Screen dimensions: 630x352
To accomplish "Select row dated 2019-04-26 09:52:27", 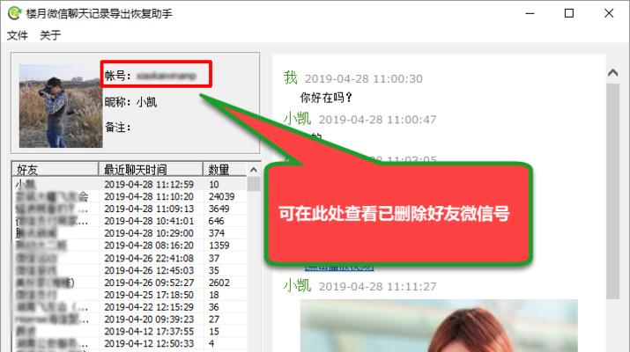I will click(130, 282).
